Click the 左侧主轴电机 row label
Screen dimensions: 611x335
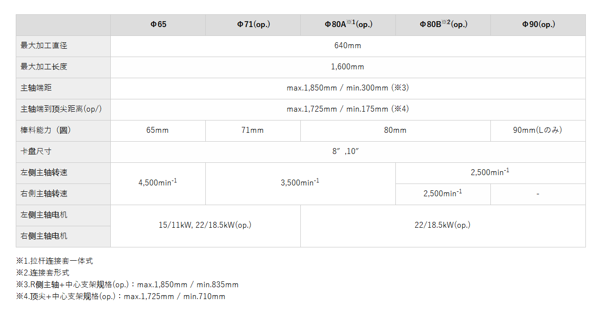point(44,215)
